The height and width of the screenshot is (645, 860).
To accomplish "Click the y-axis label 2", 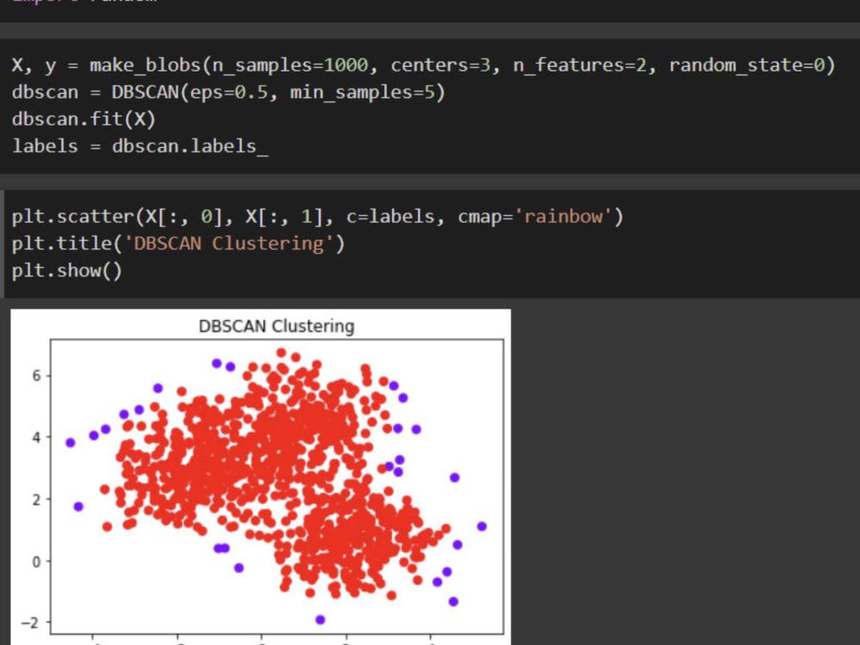I will (36, 500).
